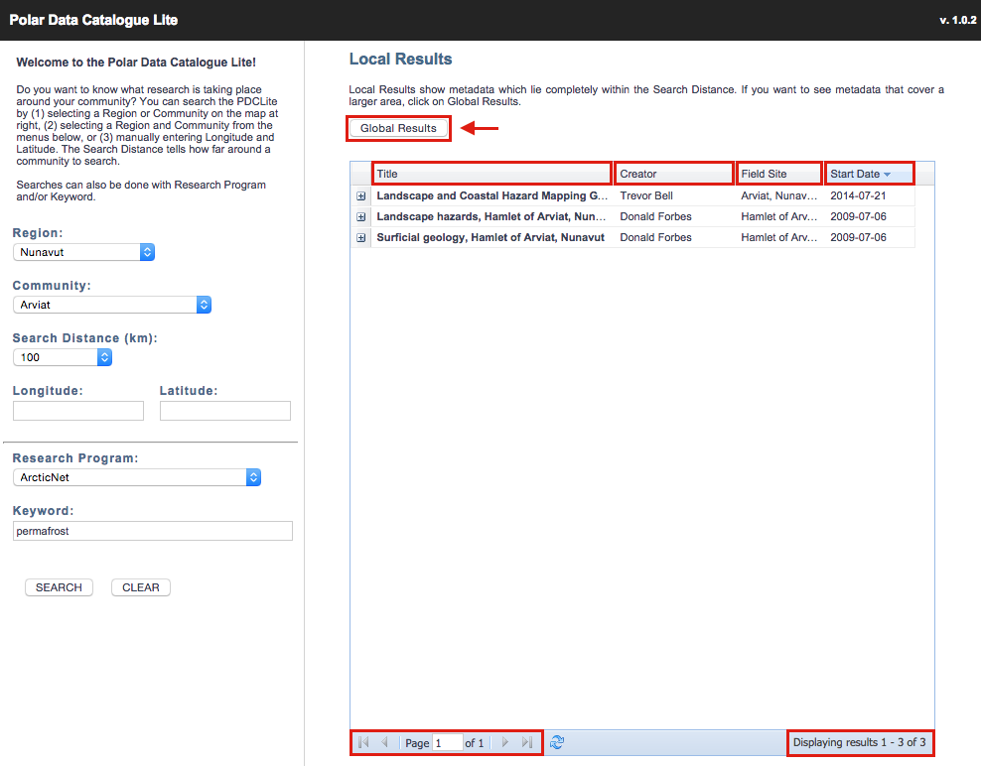Open the Research Program dropdown showing ArcticNet
981x766 pixels.
(x=137, y=477)
